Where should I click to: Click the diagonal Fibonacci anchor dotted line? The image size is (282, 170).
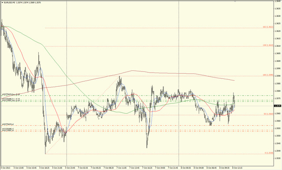83,115
